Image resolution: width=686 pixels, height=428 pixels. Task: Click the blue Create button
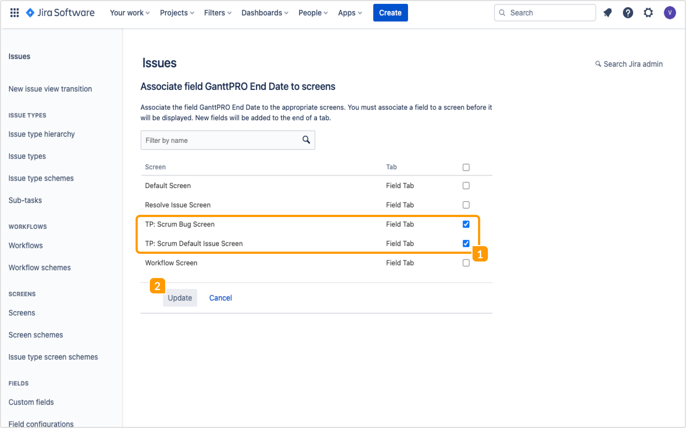390,13
